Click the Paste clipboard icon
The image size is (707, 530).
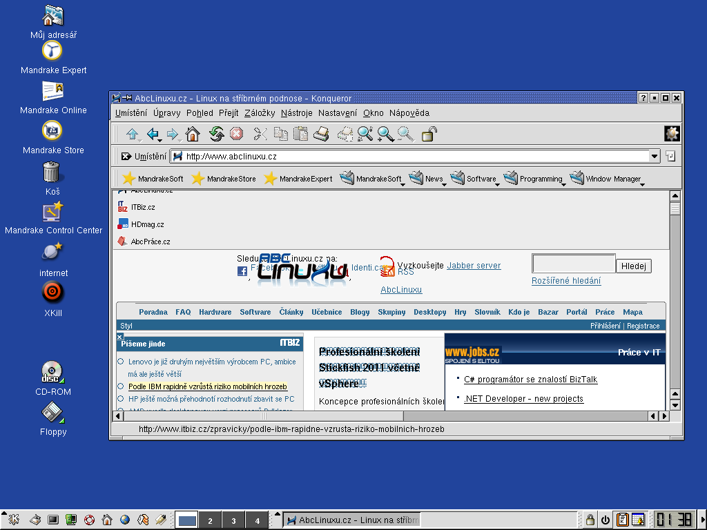(x=301, y=134)
